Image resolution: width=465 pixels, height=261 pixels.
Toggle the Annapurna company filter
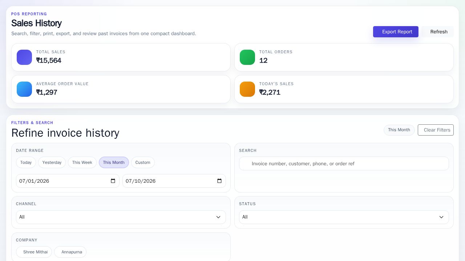click(70, 252)
